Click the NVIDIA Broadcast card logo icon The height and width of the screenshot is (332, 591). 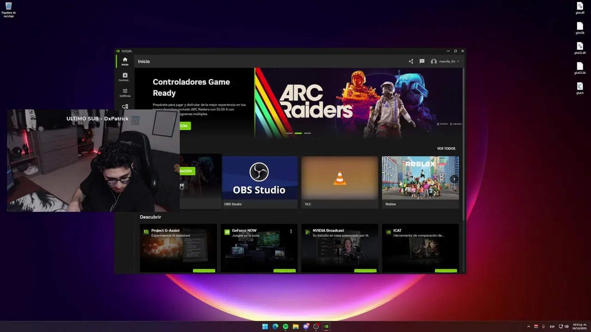tap(308, 232)
